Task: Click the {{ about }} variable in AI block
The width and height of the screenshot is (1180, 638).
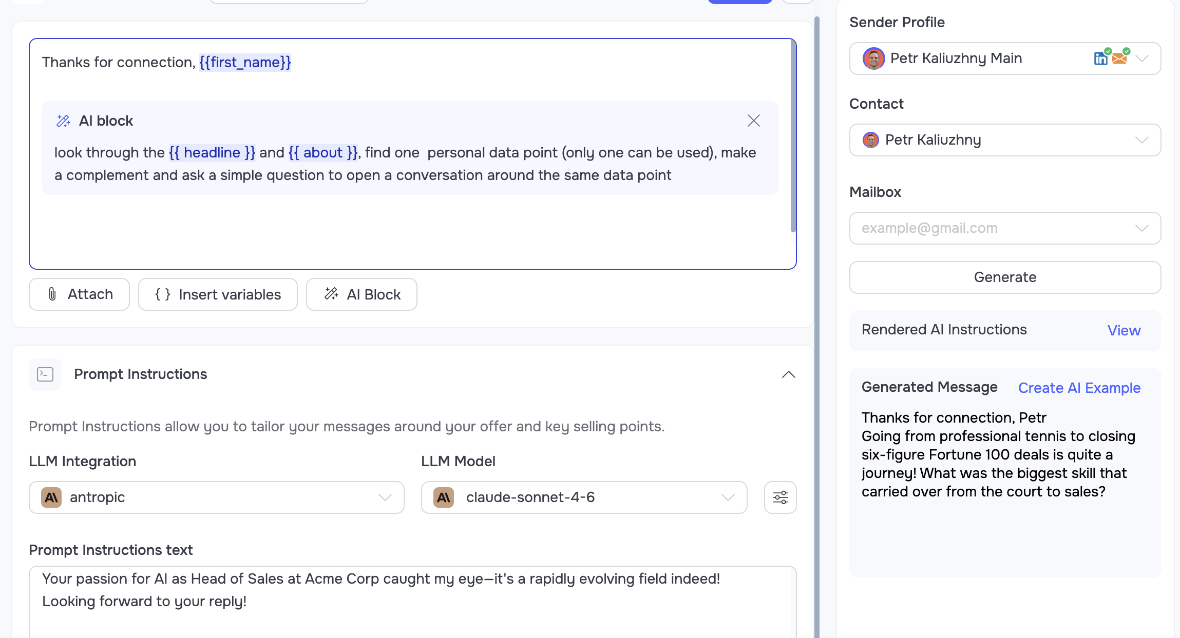Action: tap(323, 153)
